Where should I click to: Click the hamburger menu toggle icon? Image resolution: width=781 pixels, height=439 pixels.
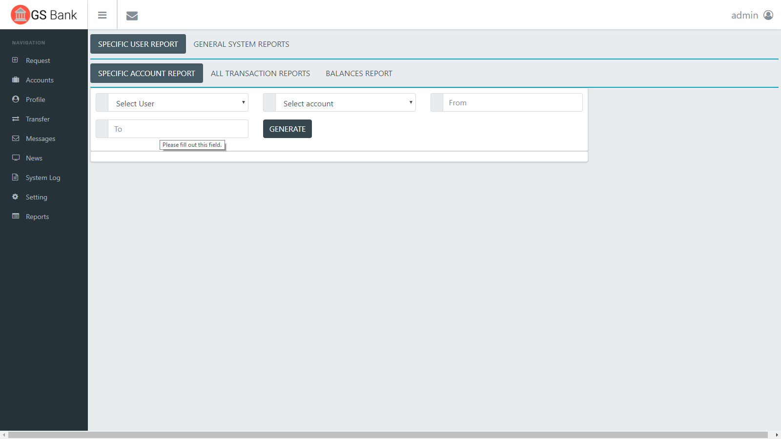pyautogui.click(x=102, y=15)
